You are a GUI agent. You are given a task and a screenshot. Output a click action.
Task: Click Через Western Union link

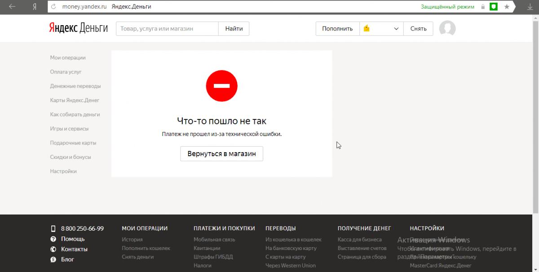tap(291, 265)
